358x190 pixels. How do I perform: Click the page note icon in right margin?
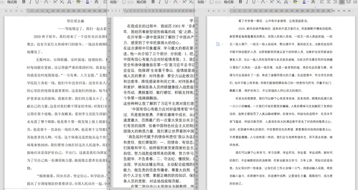click(218, 44)
